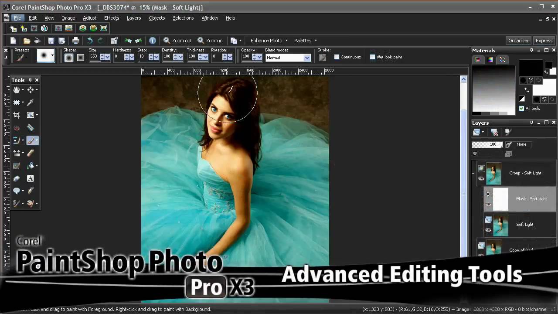Open the File menu
Image resolution: width=558 pixels, height=314 pixels.
[x=17, y=18]
